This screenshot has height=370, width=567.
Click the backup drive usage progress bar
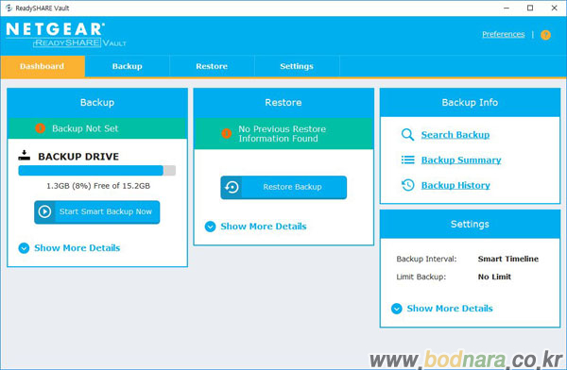97,170
